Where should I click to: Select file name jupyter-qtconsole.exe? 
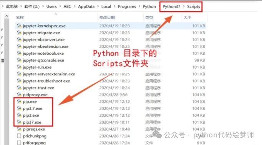click(43, 60)
